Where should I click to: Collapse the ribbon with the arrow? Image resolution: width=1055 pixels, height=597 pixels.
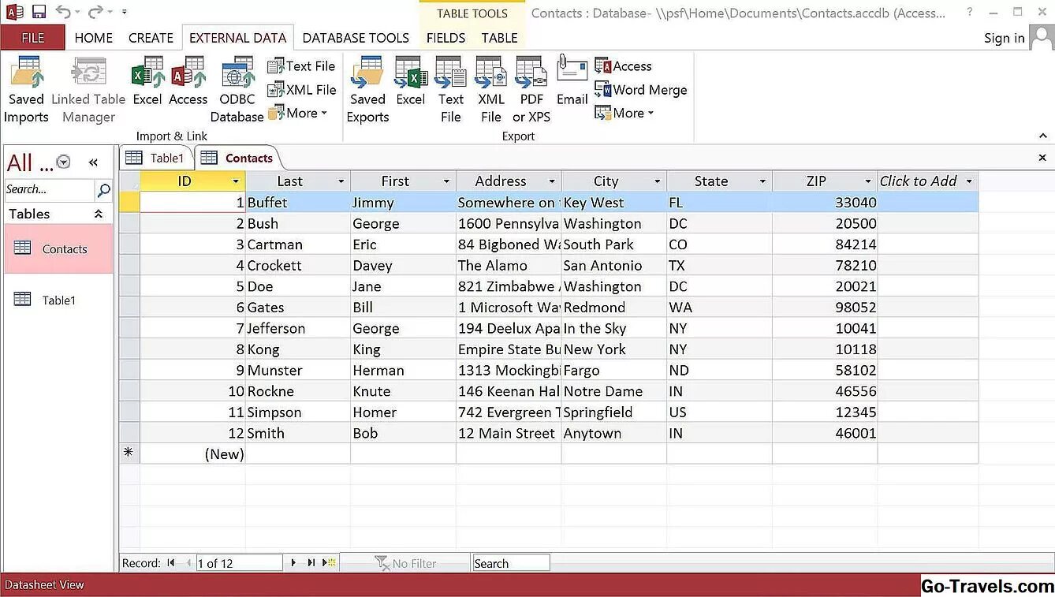pos(1042,136)
